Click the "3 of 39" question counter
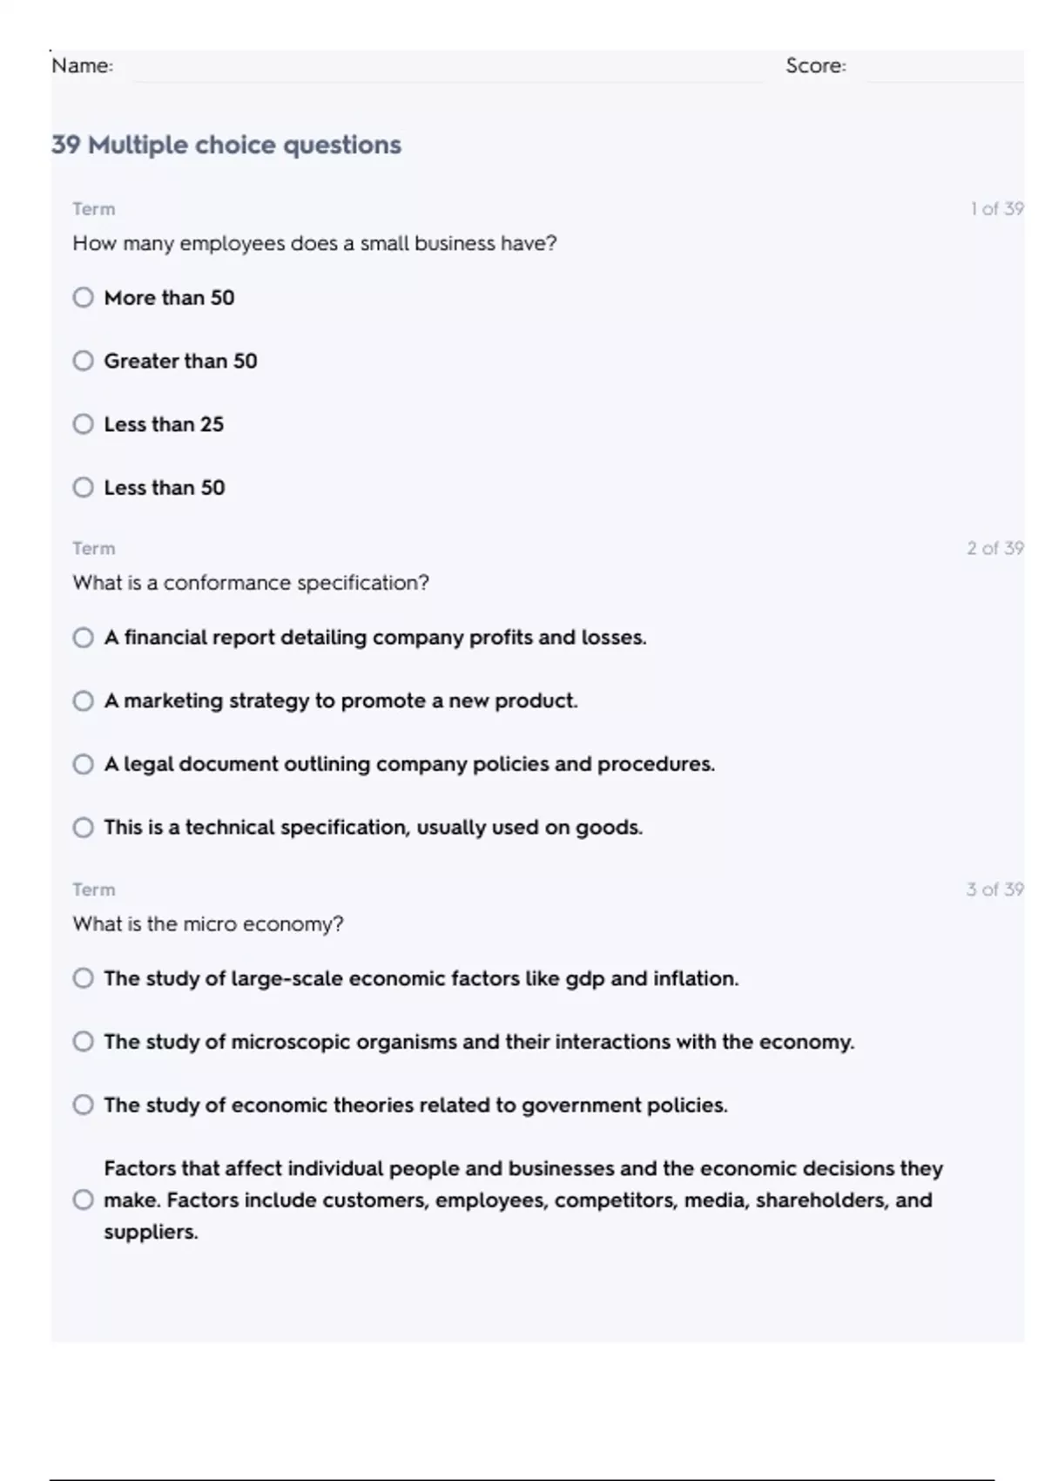The height and width of the screenshot is (1481, 1045). (x=994, y=889)
